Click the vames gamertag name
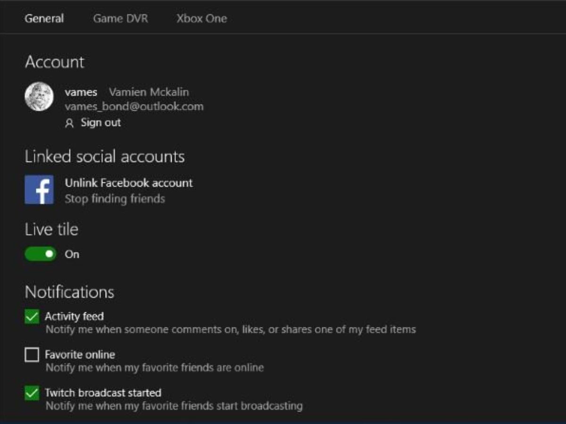This screenshot has height=424, width=566. (x=81, y=92)
